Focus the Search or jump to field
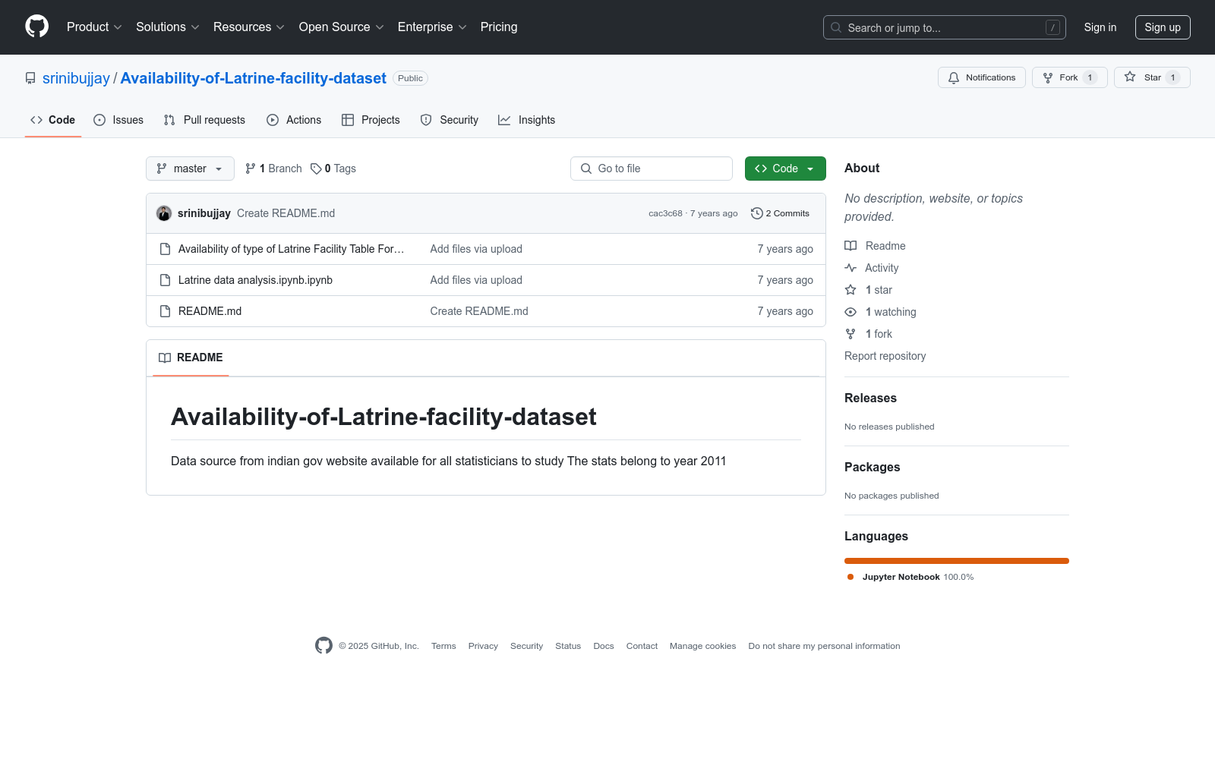 [944, 27]
